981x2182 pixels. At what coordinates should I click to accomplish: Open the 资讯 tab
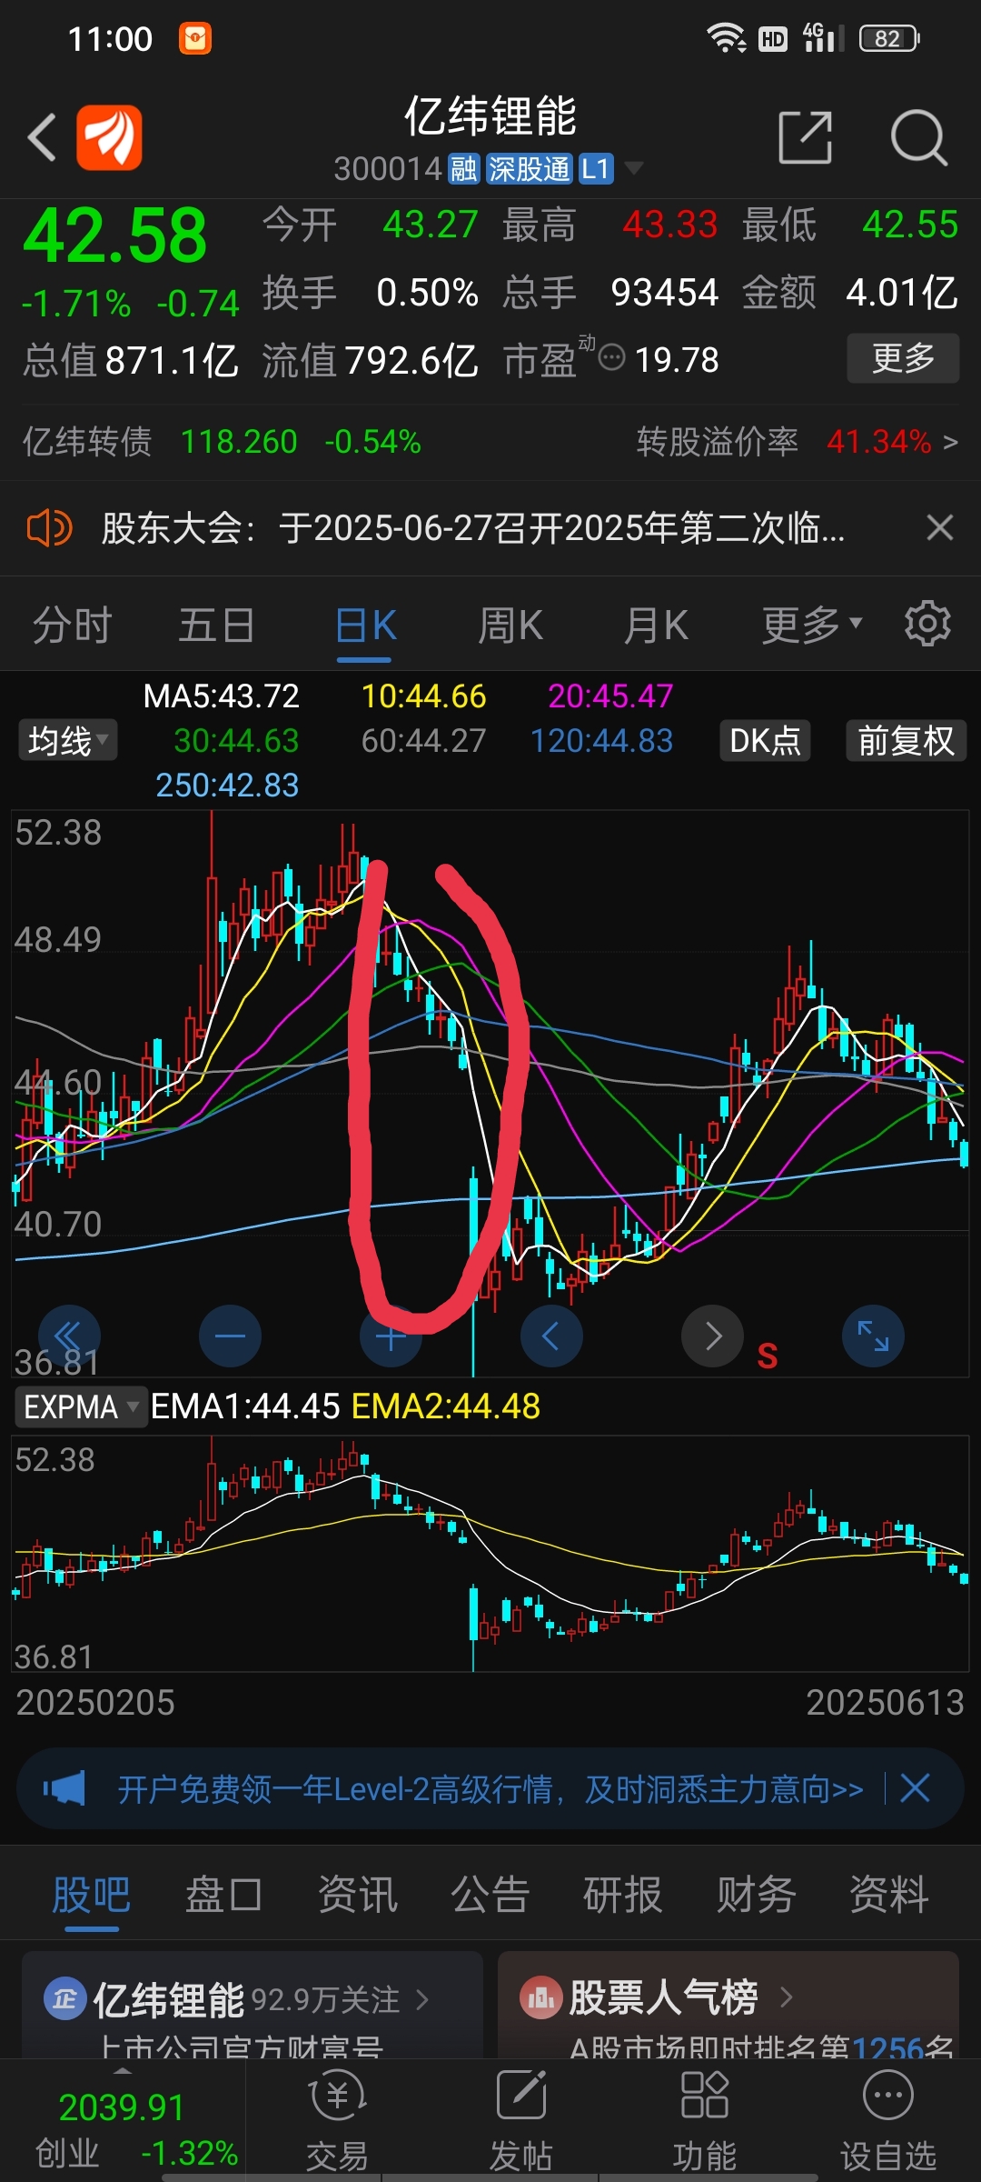[x=358, y=1897]
